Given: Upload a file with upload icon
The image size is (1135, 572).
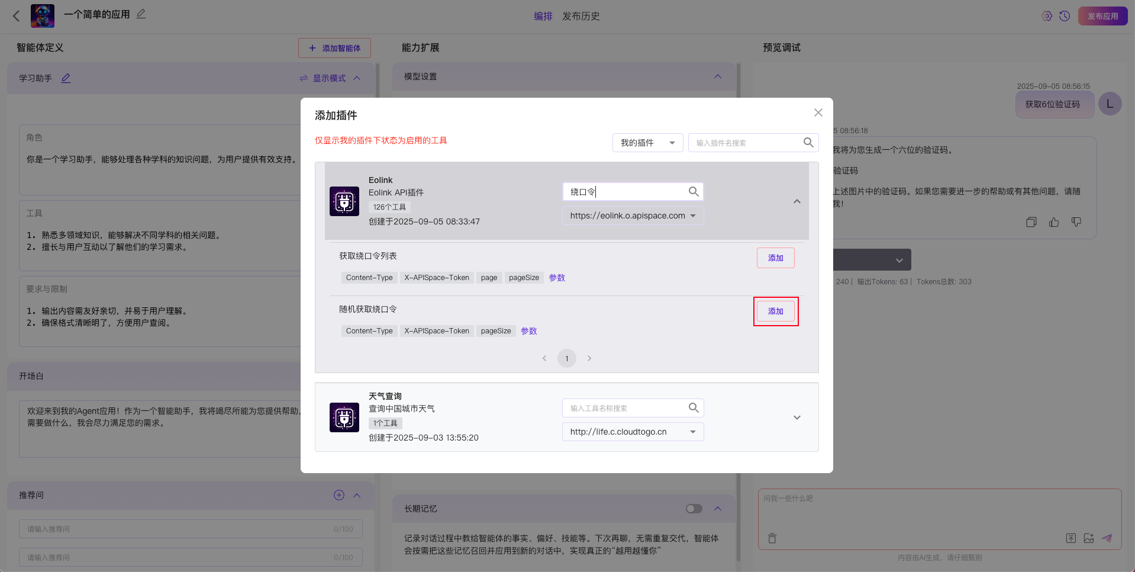Looking at the screenshot, I should [1071, 538].
